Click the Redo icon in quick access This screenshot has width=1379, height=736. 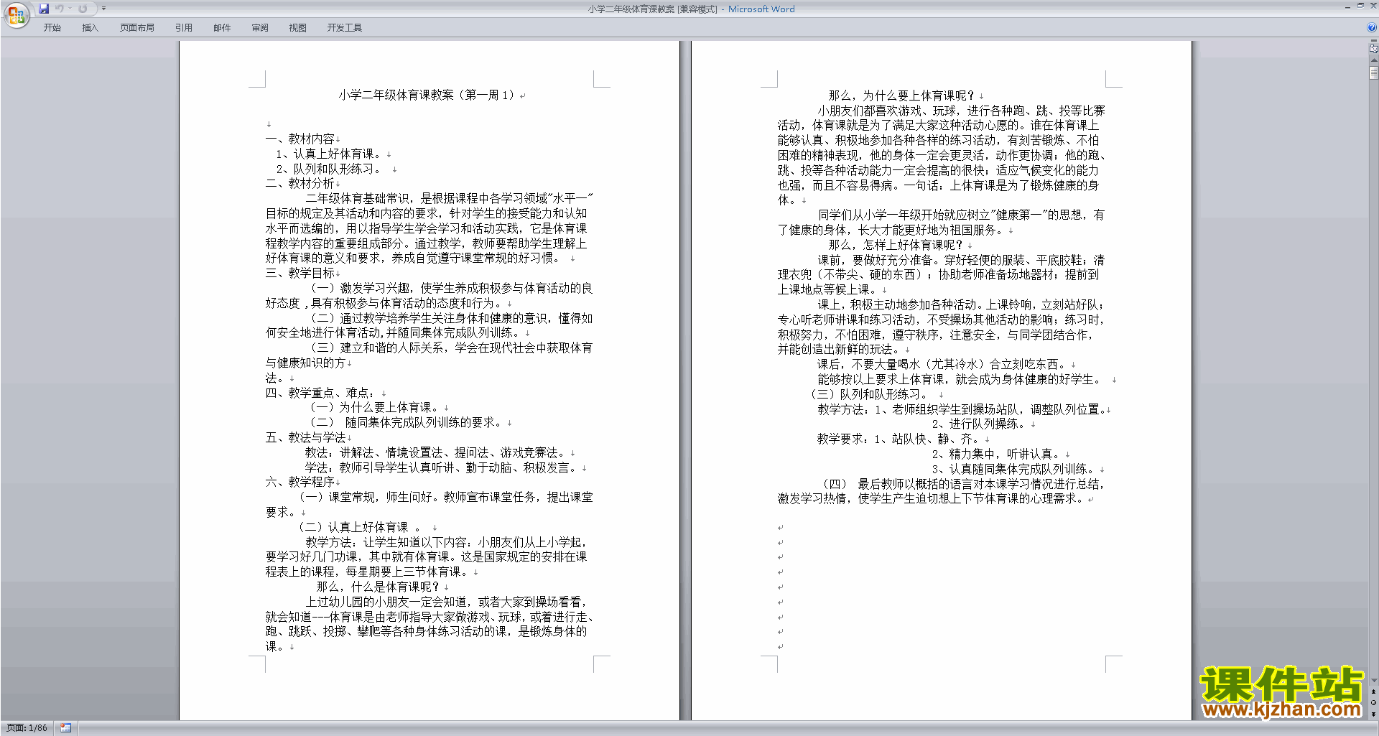[x=83, y=9]
